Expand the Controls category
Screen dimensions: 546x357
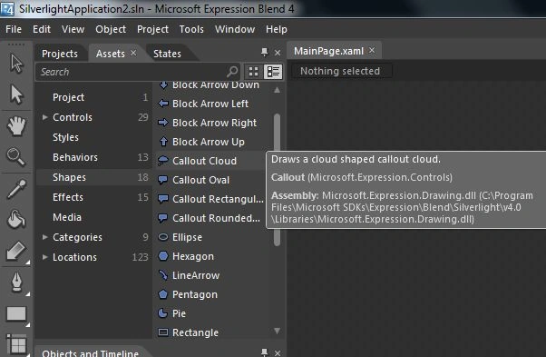click(x=45, y=117)
